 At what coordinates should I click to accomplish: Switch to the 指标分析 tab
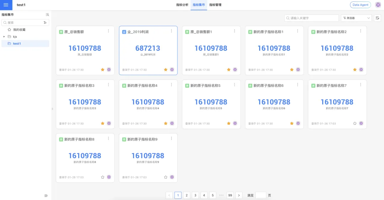[x=182, y=5]
